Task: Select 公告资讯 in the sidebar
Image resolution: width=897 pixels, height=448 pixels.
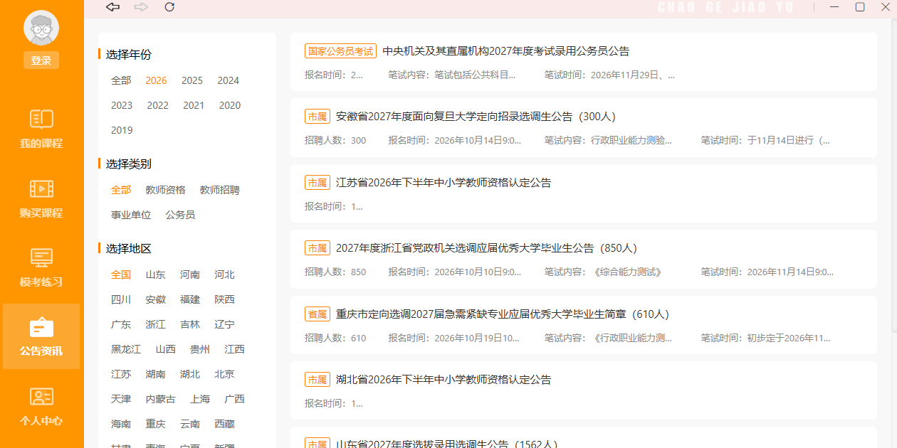Action: 41,336
